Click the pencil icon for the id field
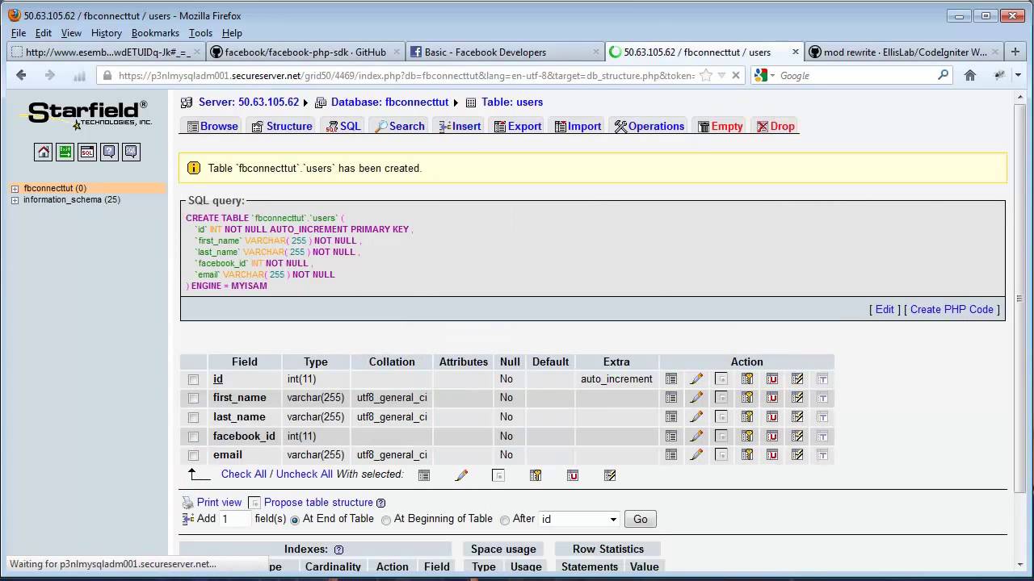The width and height of the screenshot is (1034, 581). (x=696, y=378)
